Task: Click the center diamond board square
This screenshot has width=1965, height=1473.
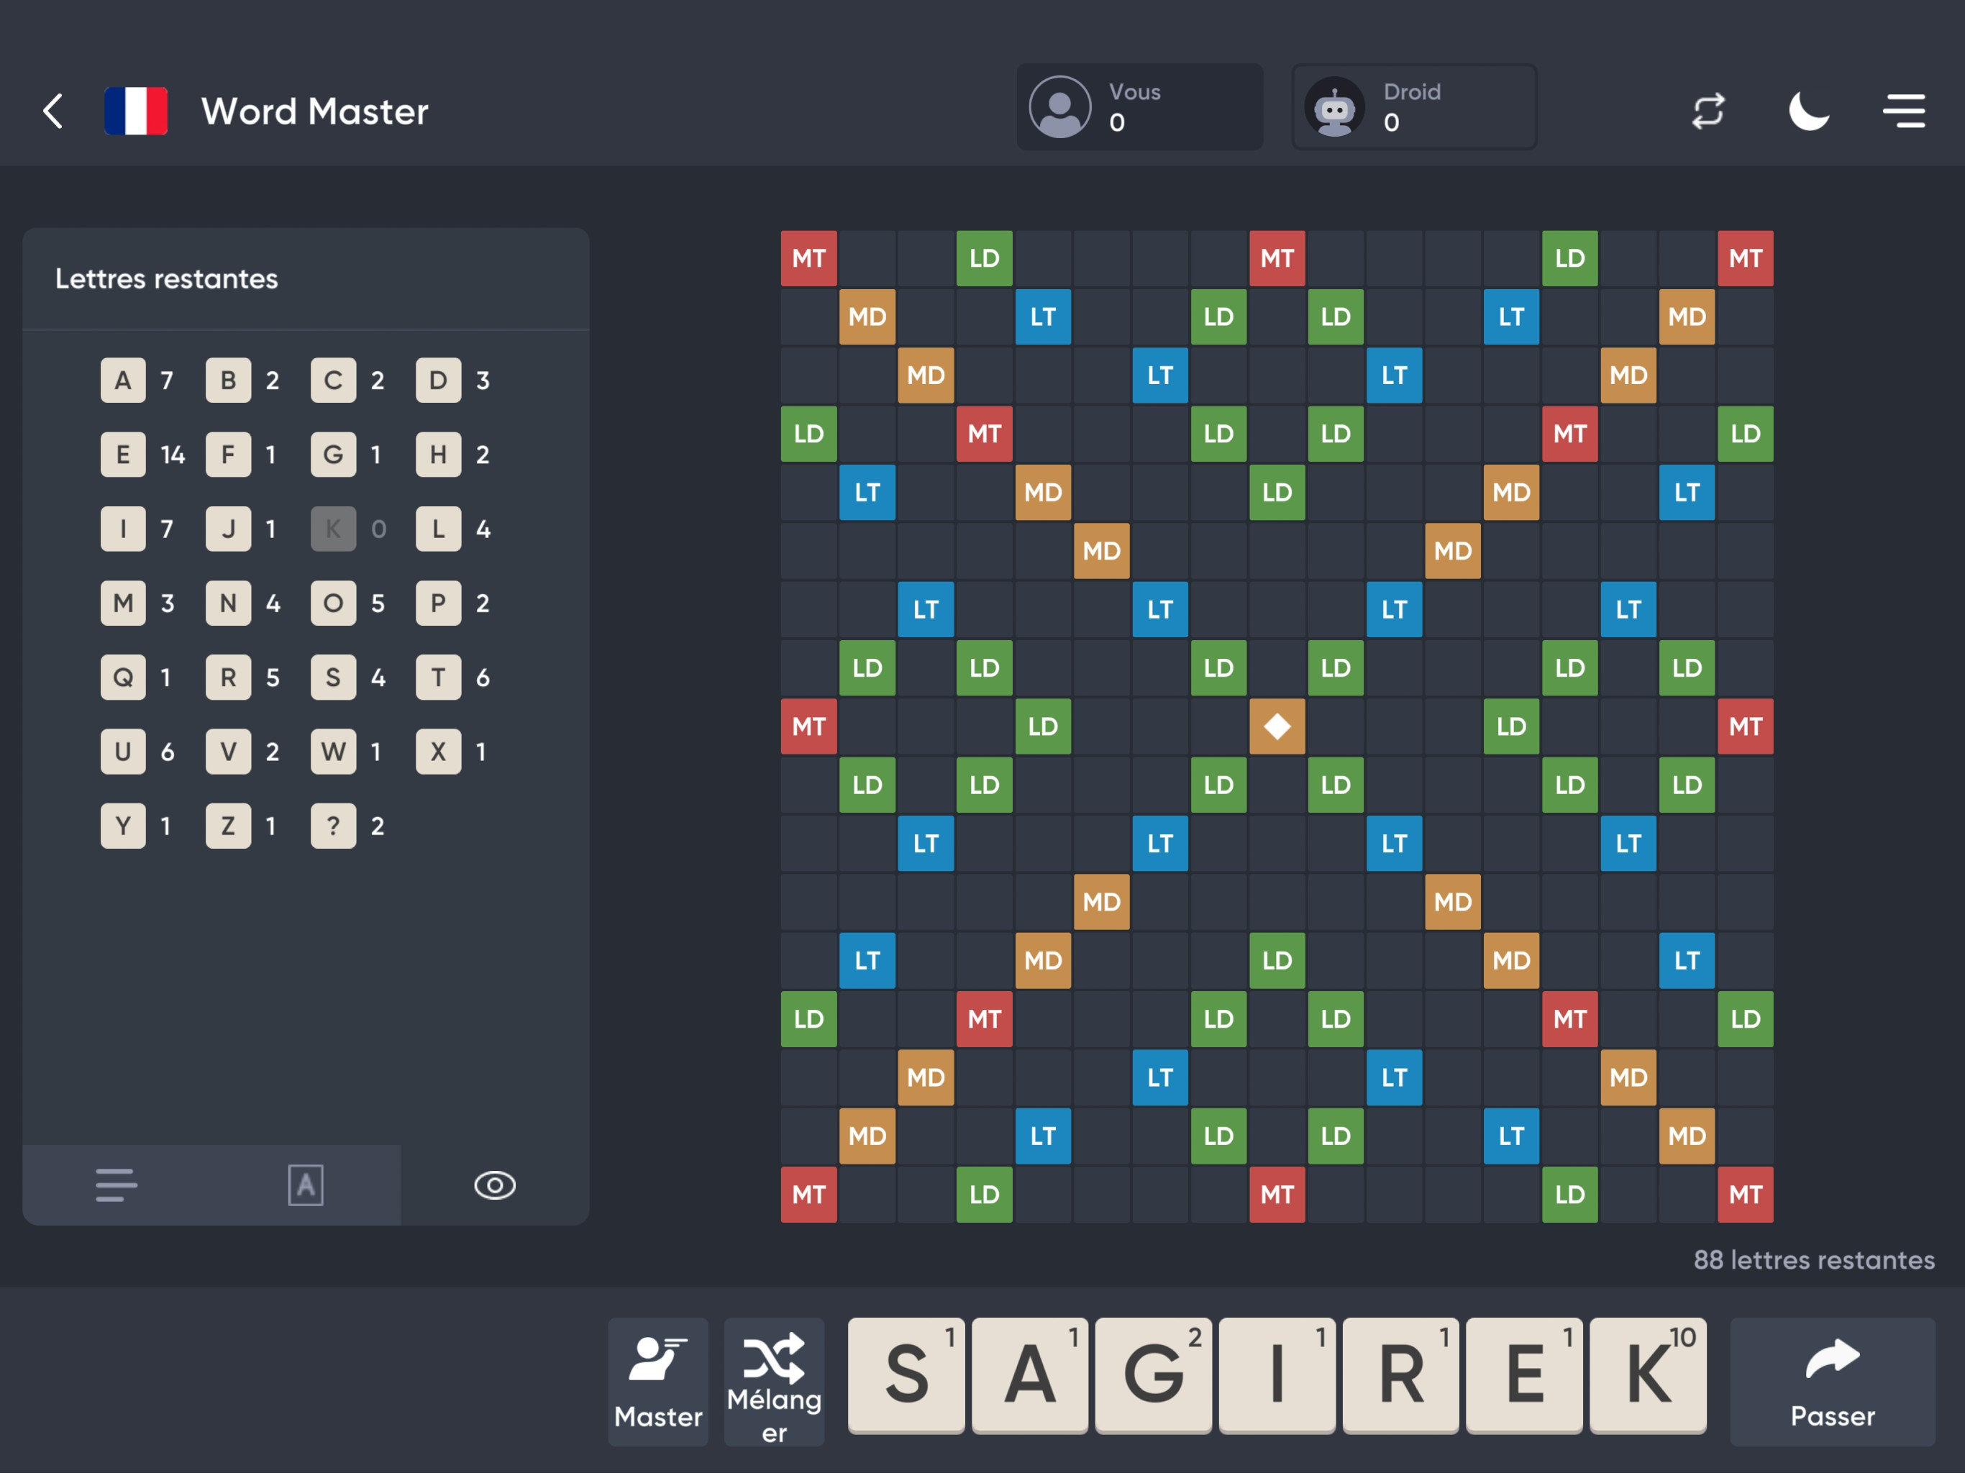Action: [x=1277, y=726]
